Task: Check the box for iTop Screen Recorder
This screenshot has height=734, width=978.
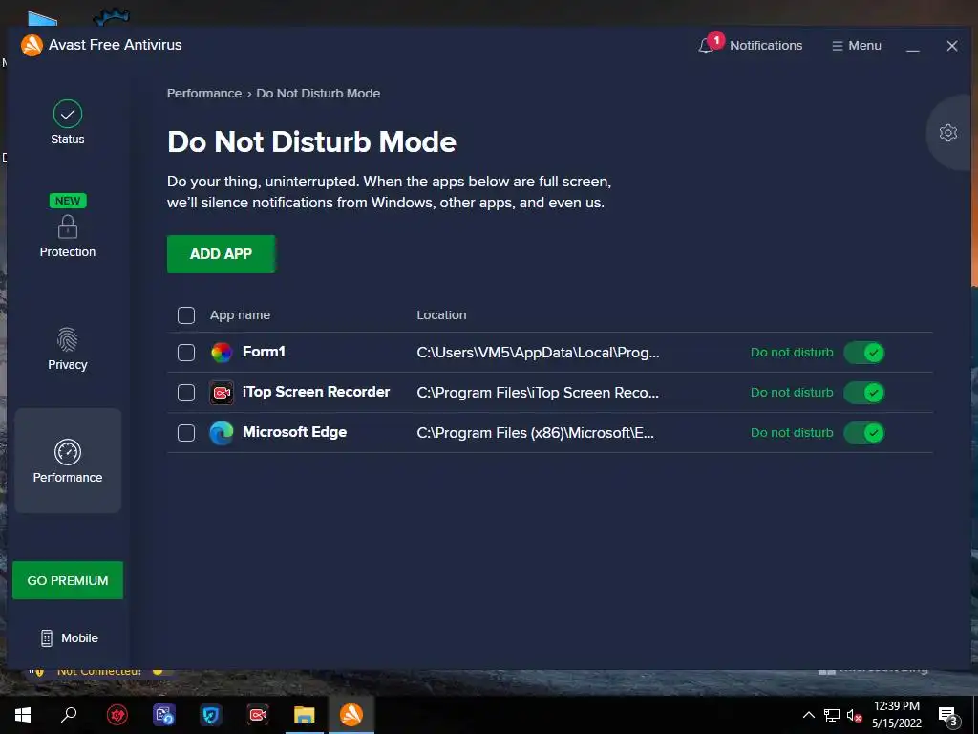Action: pyautogui.click(x=186, y=393)
